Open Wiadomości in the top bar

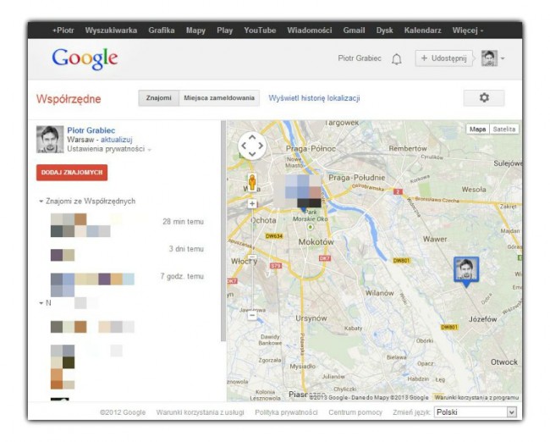pos(310,30)
